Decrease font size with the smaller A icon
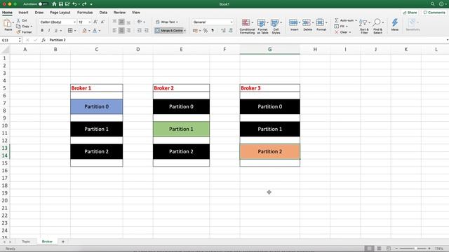Screen dimensions: 449x252 (x=102, y=22)
